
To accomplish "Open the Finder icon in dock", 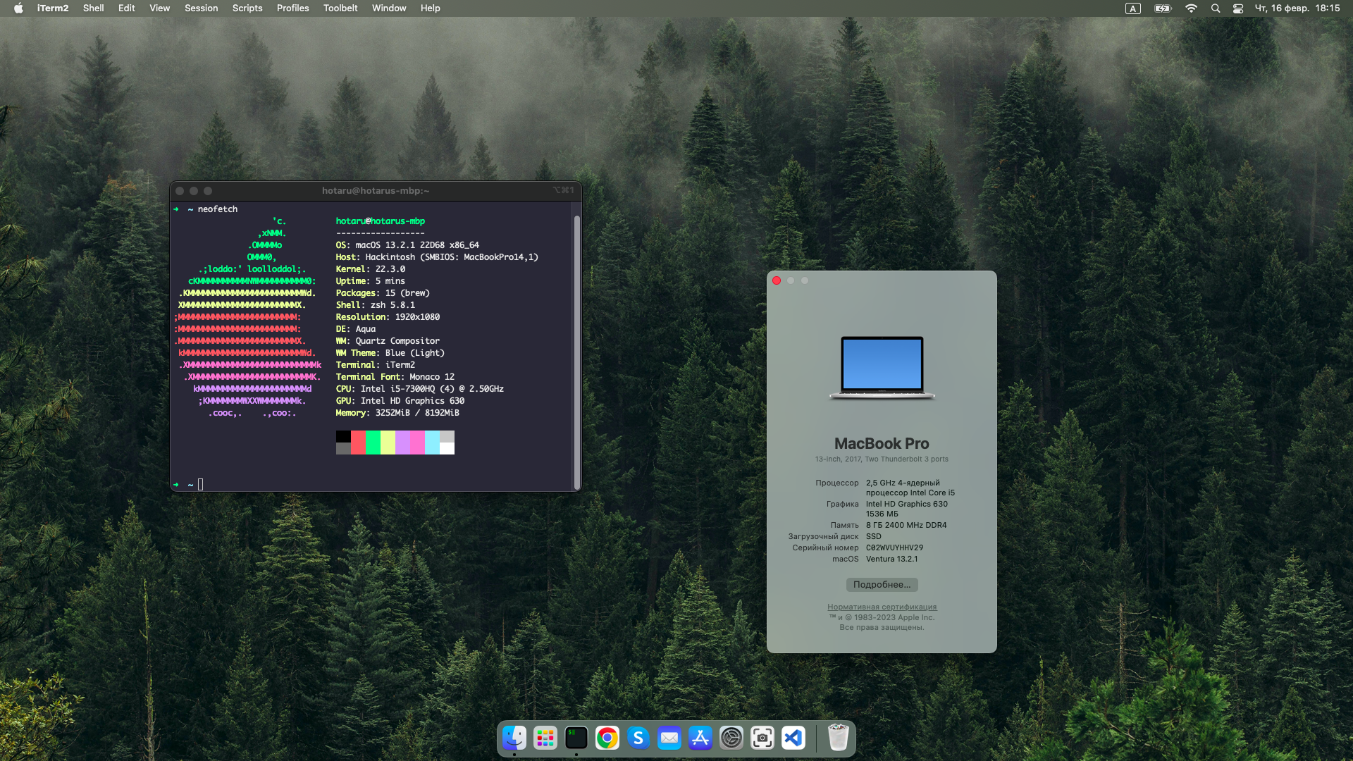I will click(514, 738).
